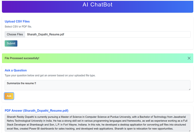Click the AI ChatBot title banner
Image resolution: width=195 pixels, height=133 pixels.
click(97, 6)
